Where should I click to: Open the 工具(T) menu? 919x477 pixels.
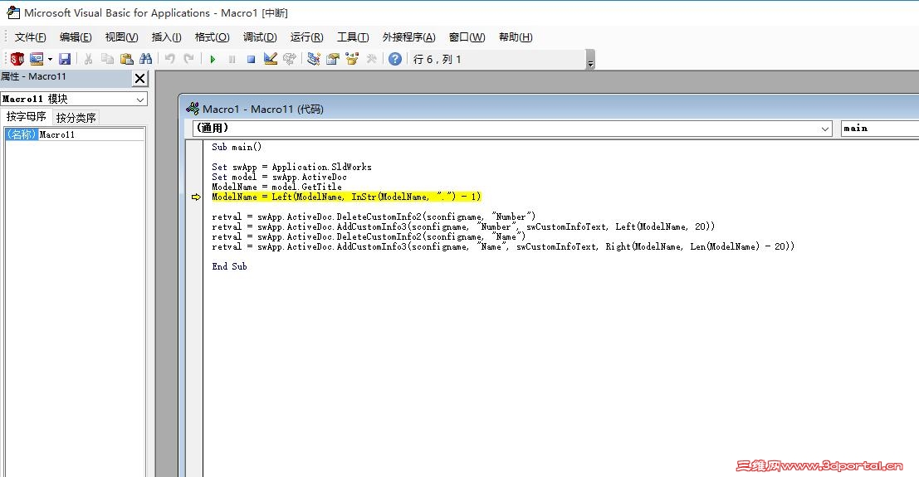click(353, 37)
